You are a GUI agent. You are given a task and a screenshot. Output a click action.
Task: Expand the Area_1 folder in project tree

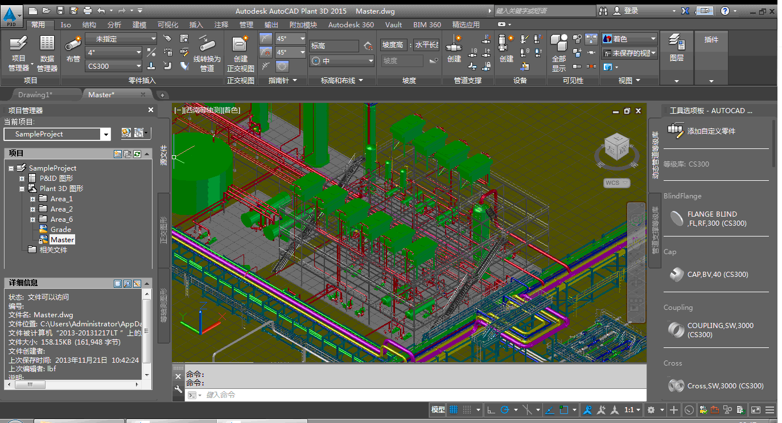(x=33, y=199)
